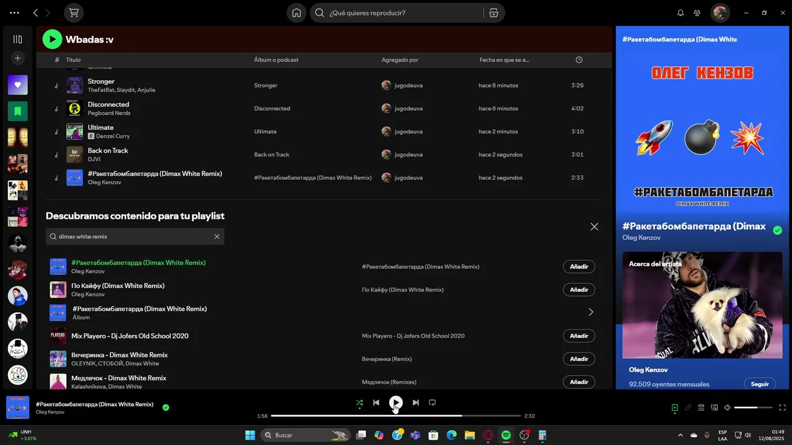Open Windows Start menu
Viewport: 792px width, 445px height.
pyautogui.click(x=250, y=436)
